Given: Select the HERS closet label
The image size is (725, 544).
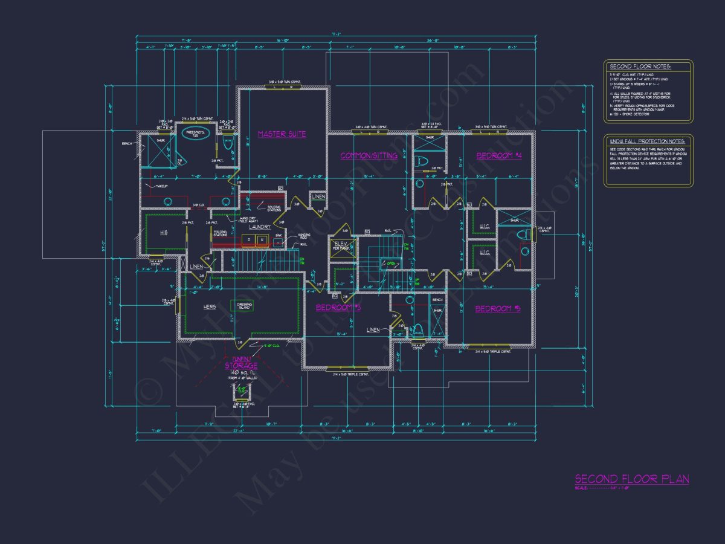Looking at the screenshot, I should tap(209, 307).
